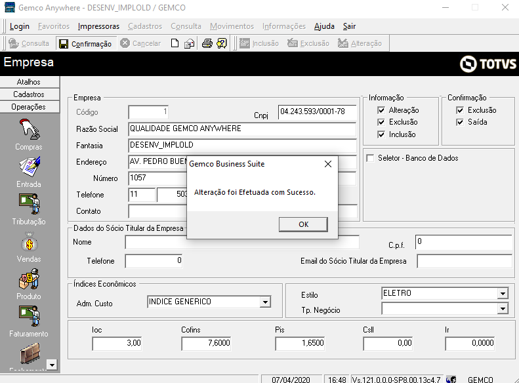
Task: Click OK in the success dialog
Action: (304, 224)
